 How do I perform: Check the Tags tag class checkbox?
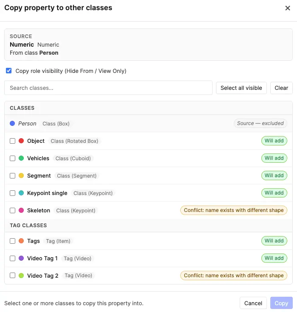pos(13,241)
